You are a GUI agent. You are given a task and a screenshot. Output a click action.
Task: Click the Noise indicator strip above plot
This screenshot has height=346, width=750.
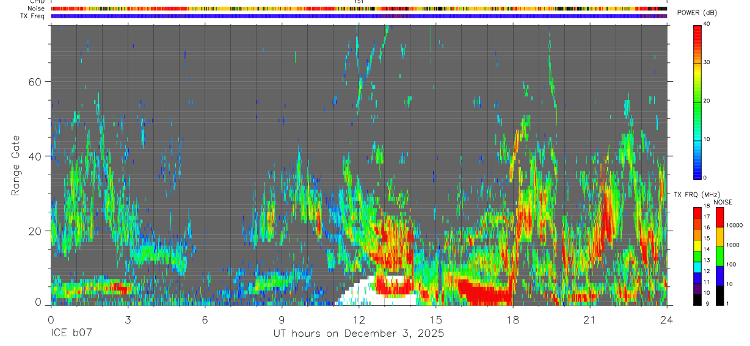point(359,9)
